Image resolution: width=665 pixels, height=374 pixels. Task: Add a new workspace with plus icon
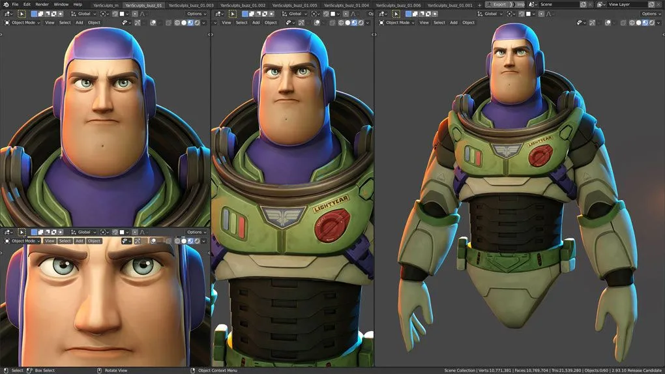click(479, 5)
